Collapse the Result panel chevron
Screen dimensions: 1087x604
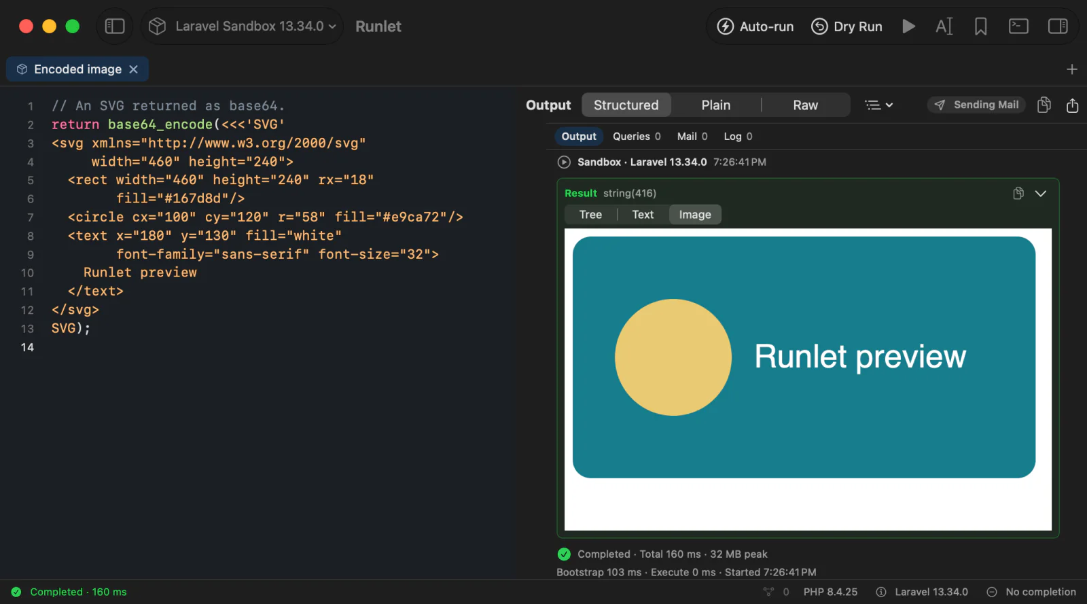tap(1040, 194)
